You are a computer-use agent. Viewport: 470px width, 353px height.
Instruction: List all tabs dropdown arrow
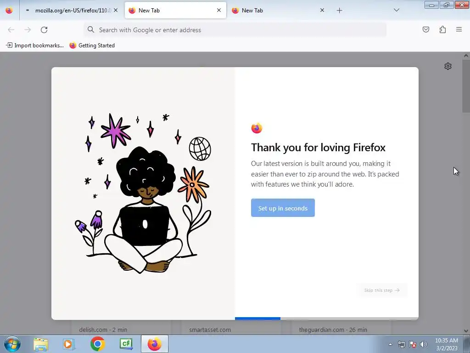point(396,10)
